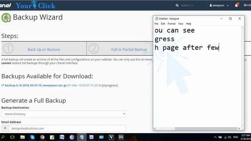Click Notepad horizontal scrollbar thumb
The image size is (251, 141).
coord(206,128)
